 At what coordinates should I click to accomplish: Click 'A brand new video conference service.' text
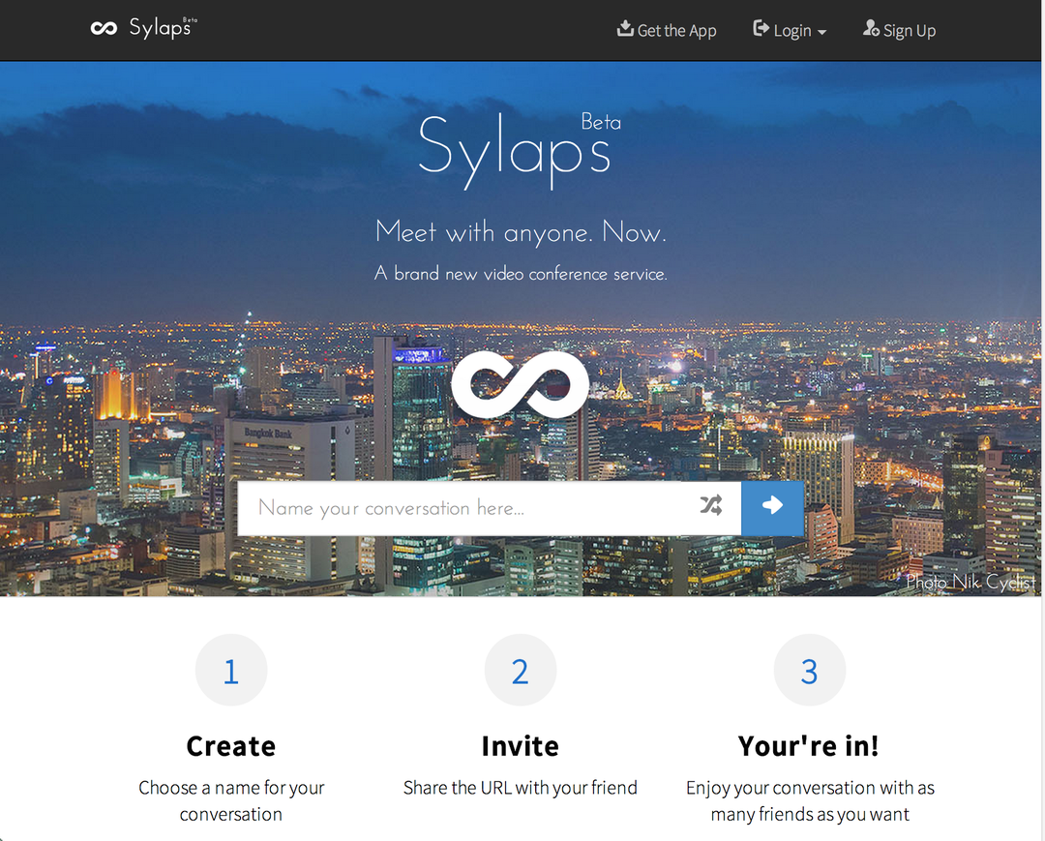coord(521,273)
